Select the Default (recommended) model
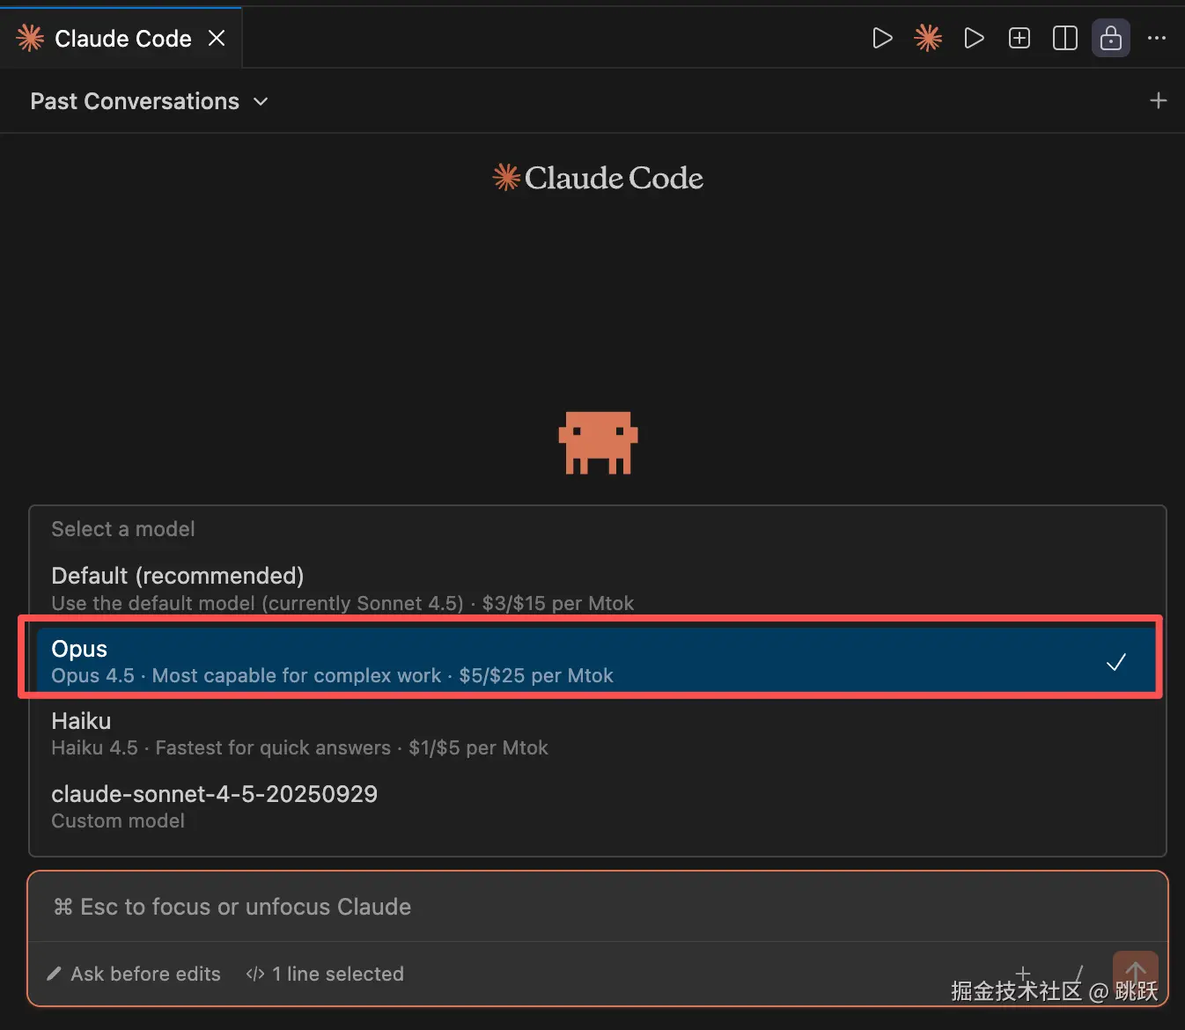The height and width of the screenshot is (1030, 1185). pos(598,589)
